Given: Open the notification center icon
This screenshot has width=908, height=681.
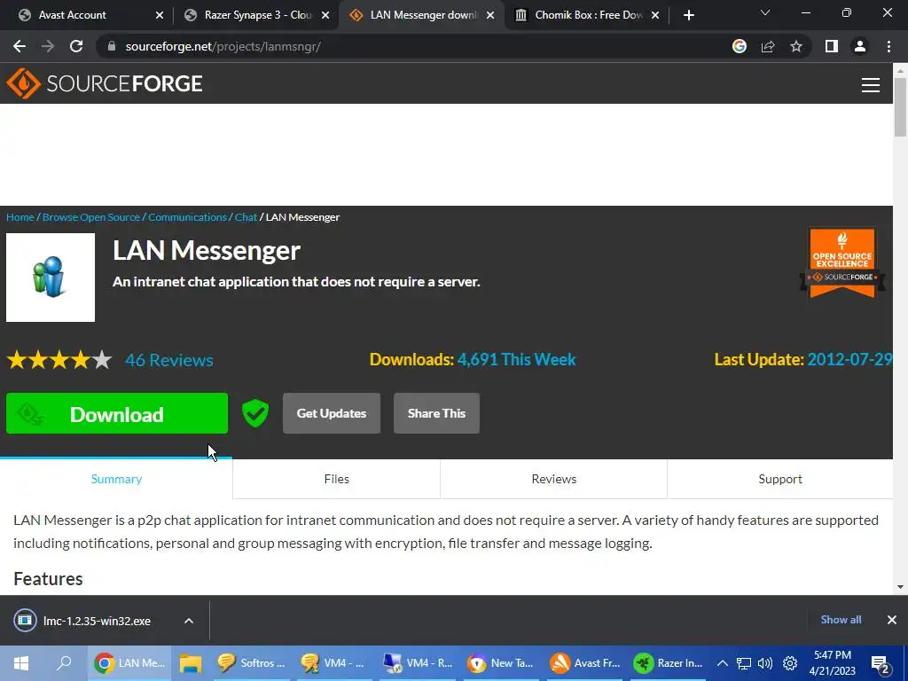Looking at the screenshot, I should point(881,664).
